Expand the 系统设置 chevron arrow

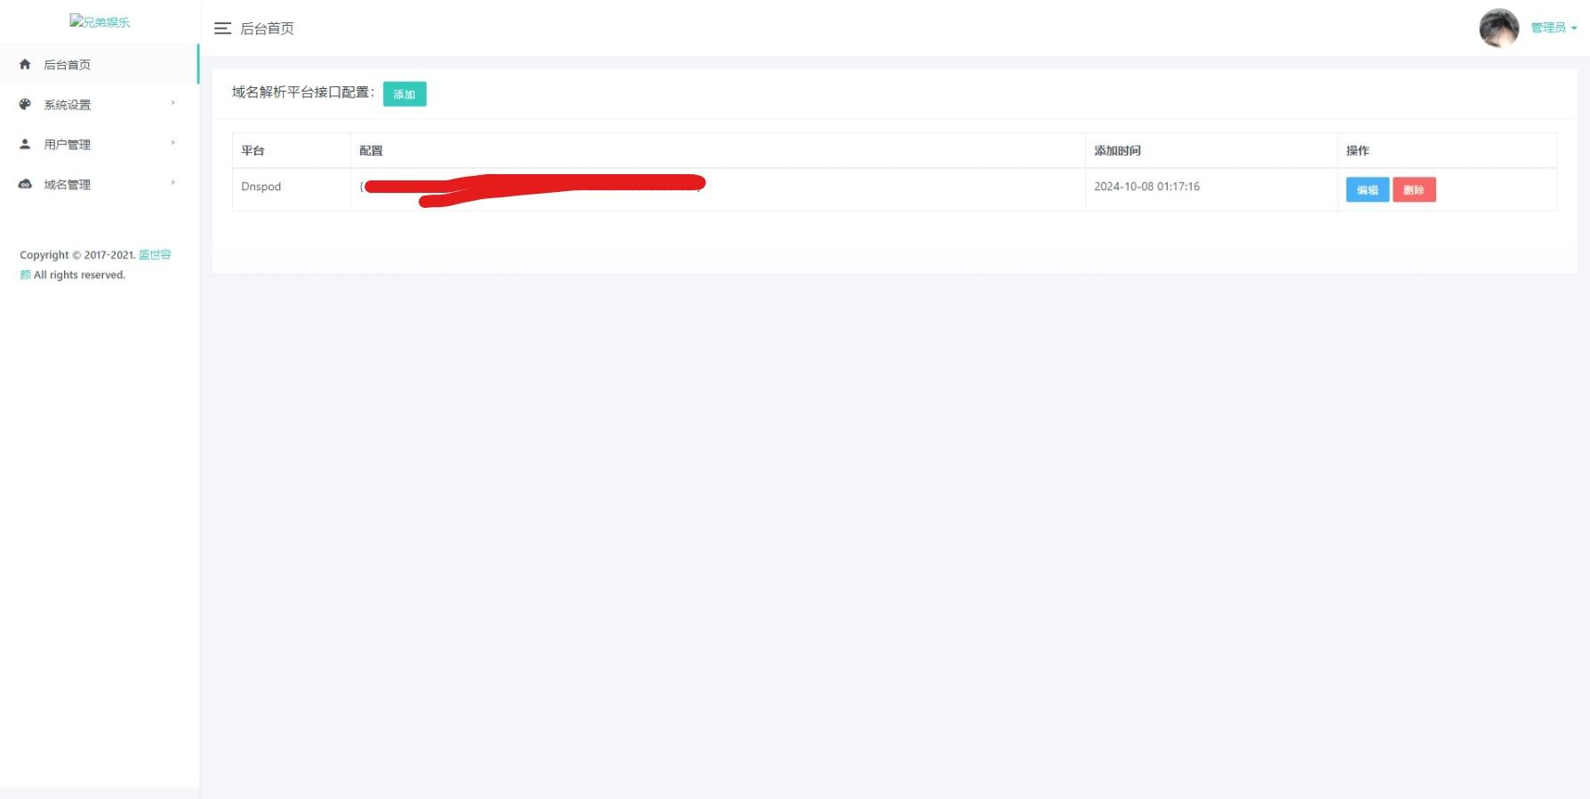[173, 103]
